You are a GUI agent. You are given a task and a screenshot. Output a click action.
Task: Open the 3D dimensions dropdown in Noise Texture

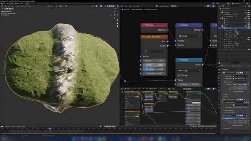click(154, 51)
